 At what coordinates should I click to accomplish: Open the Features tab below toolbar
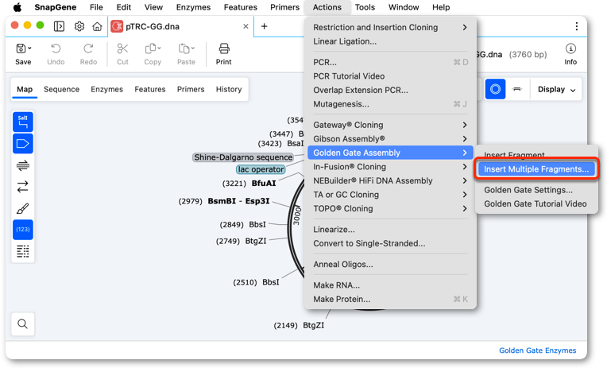tap(150, 89)
